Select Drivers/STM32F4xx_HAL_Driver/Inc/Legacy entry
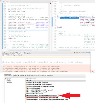Screen dimensions: 95x103 (39, 84)
